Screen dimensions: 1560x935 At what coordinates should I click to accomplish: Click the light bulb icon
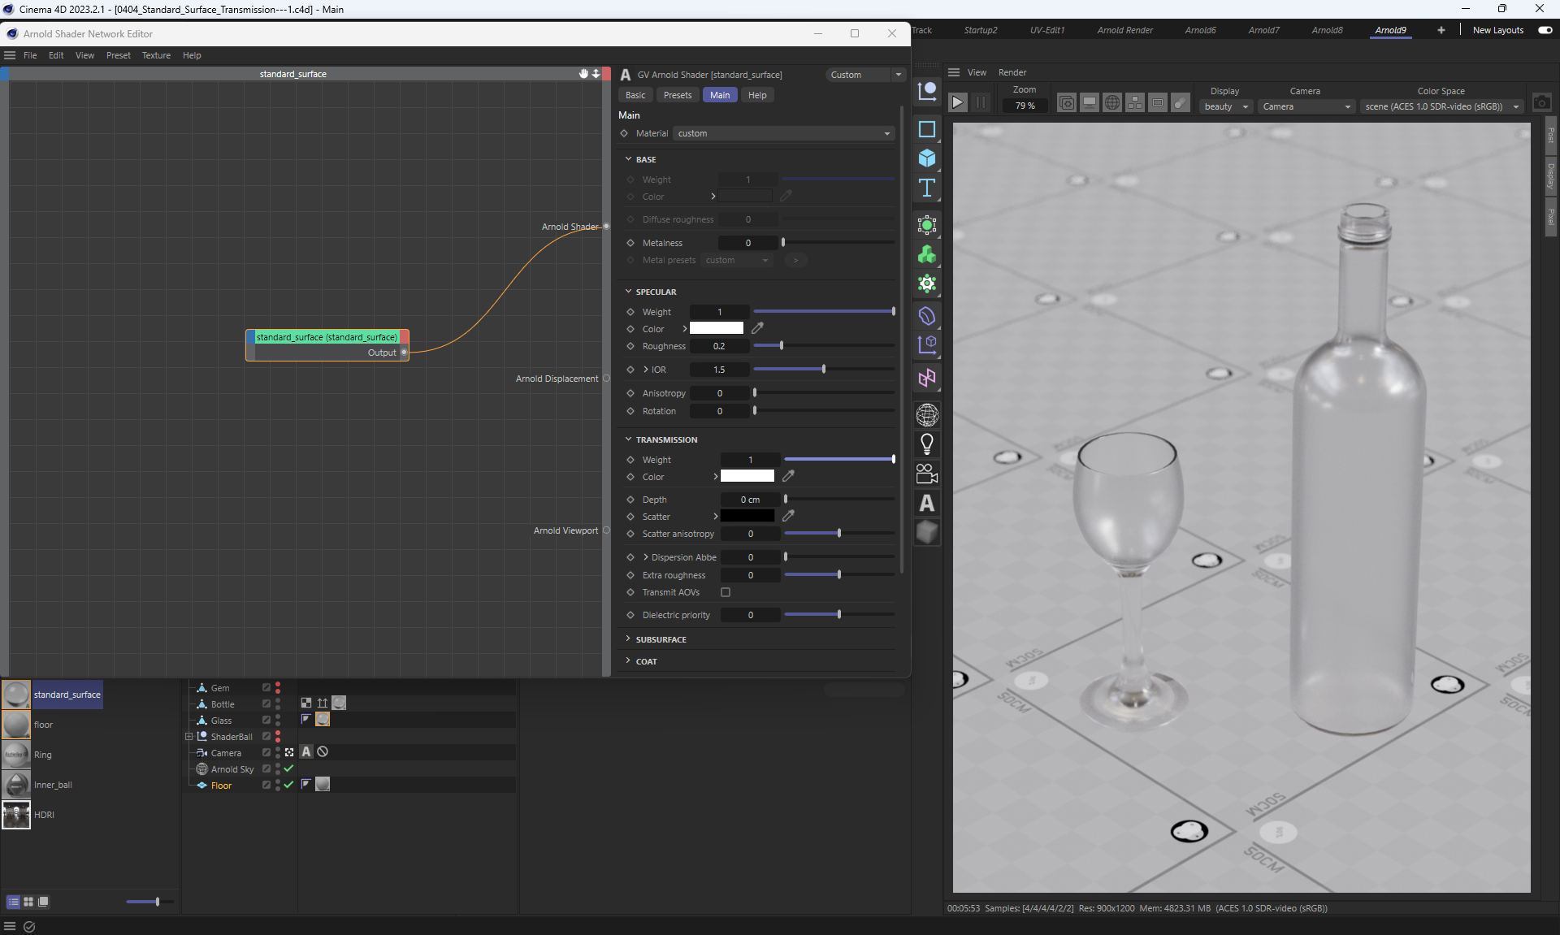point(927,444)
